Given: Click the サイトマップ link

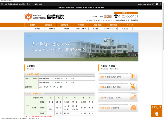Looking at the screenshot, I should tap(109, 20).
